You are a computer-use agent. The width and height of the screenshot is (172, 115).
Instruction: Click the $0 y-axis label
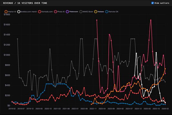(x=9, y=106)
